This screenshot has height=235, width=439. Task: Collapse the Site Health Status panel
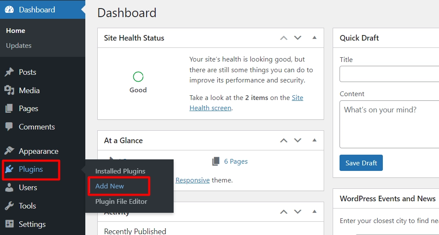coord(314,38)
